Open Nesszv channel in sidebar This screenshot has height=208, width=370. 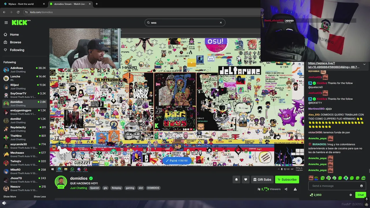coord(25,188)
